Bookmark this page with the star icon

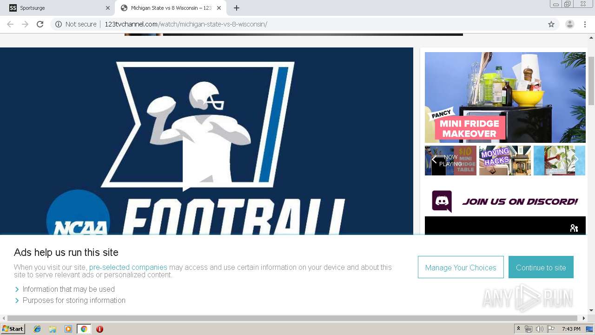click(551, 24)
